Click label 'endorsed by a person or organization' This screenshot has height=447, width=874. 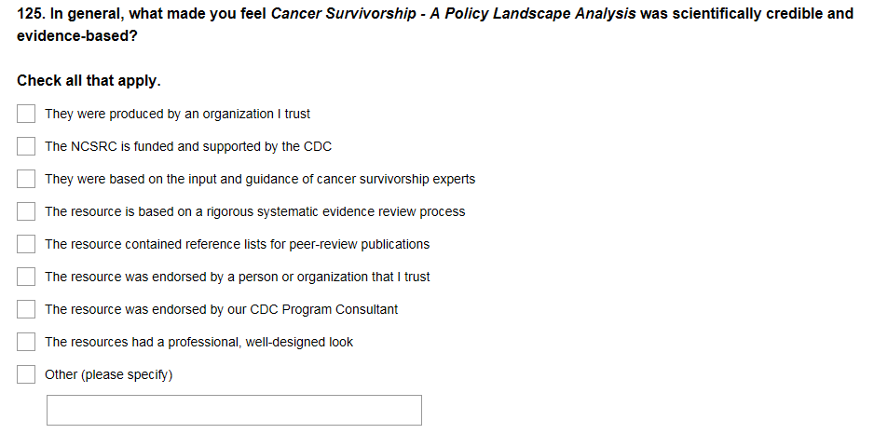pyautogui.click(x=237, y=277)
